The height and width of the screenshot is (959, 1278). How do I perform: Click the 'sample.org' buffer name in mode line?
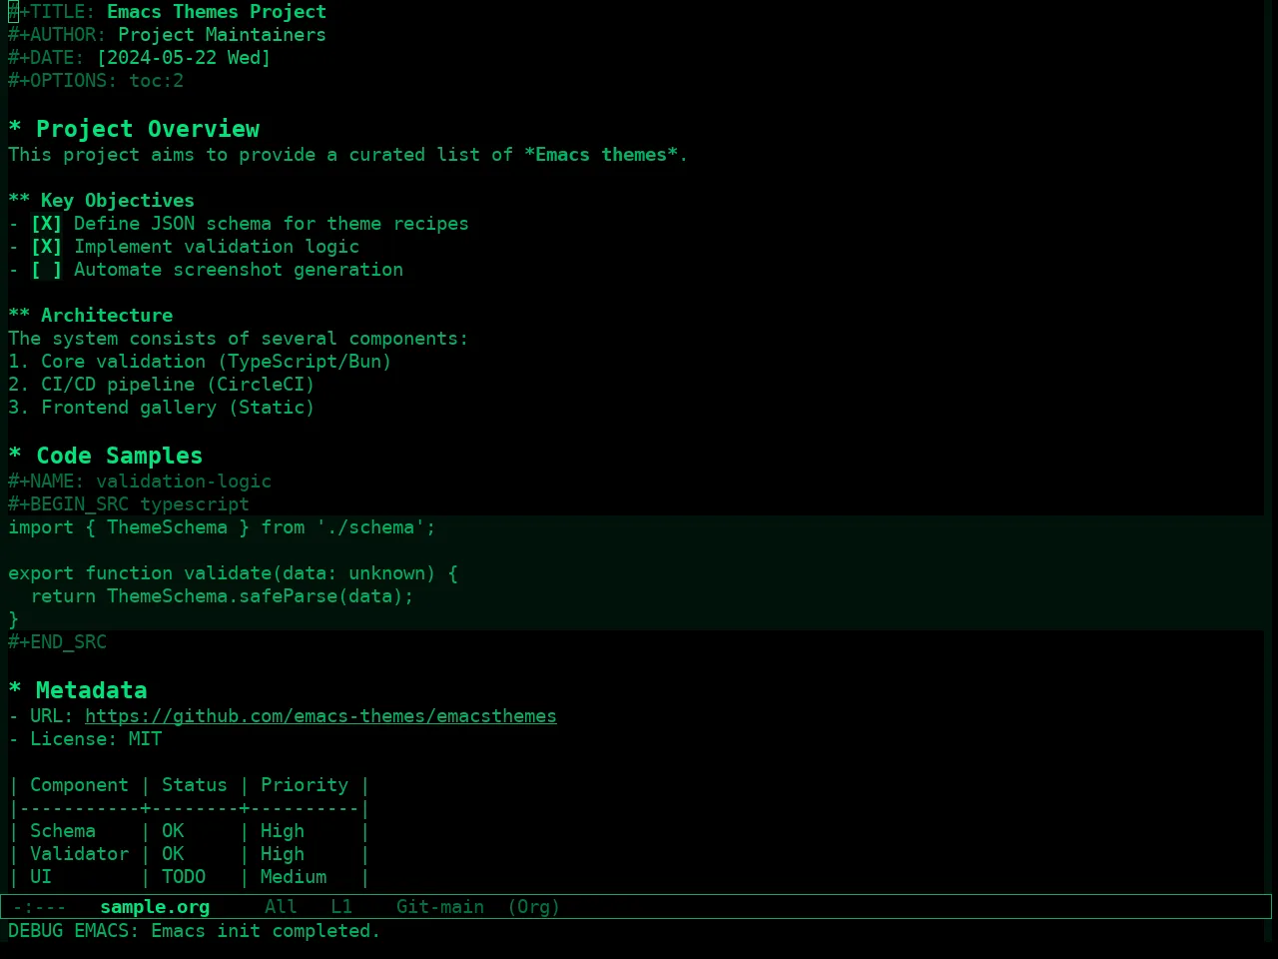[x=155, y=907]
